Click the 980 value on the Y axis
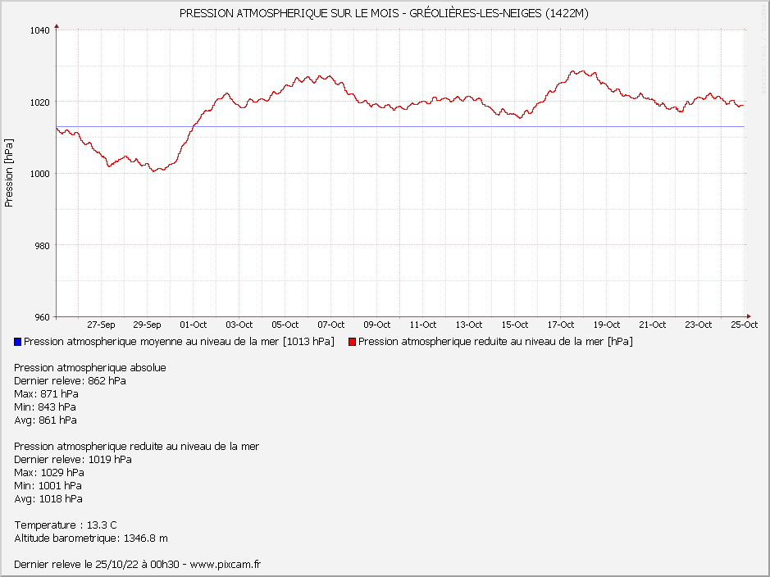770x577 pixels. tap(43, 245)
